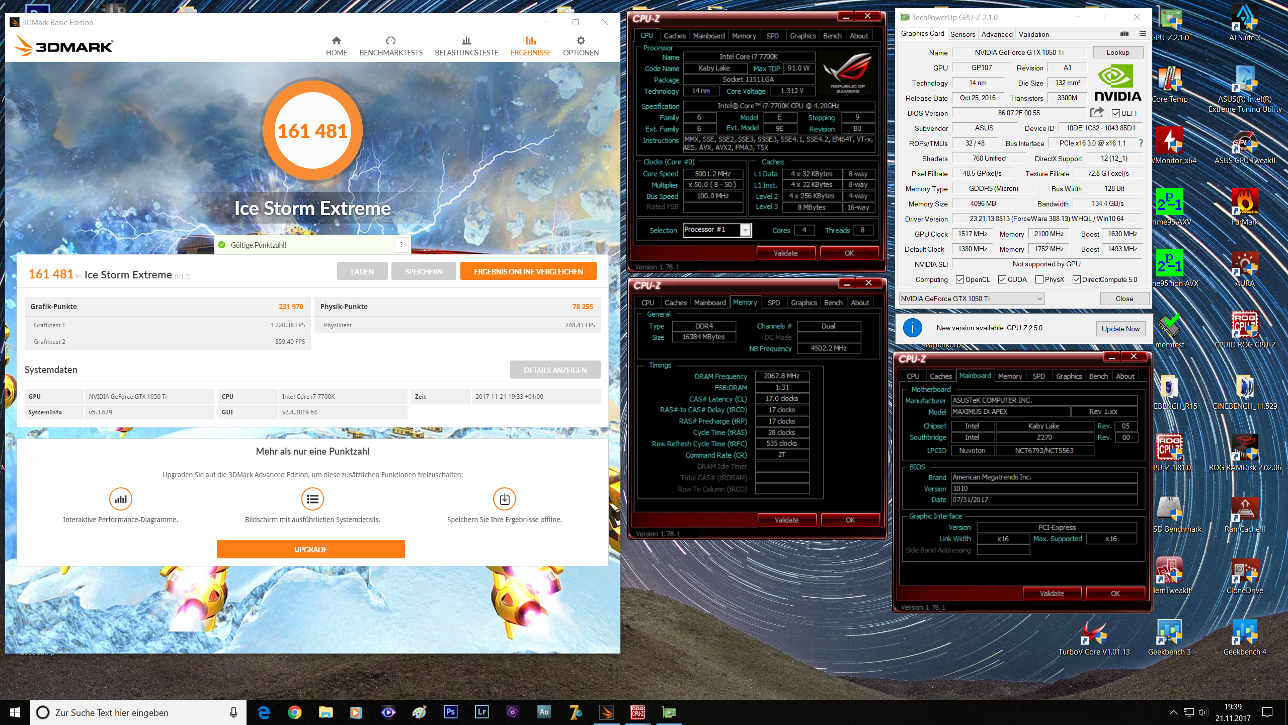This screenshot has height=725, width=1288.
Task: Click Validate in CPU-Z Mainboard window
Action: pos(1052,594)
